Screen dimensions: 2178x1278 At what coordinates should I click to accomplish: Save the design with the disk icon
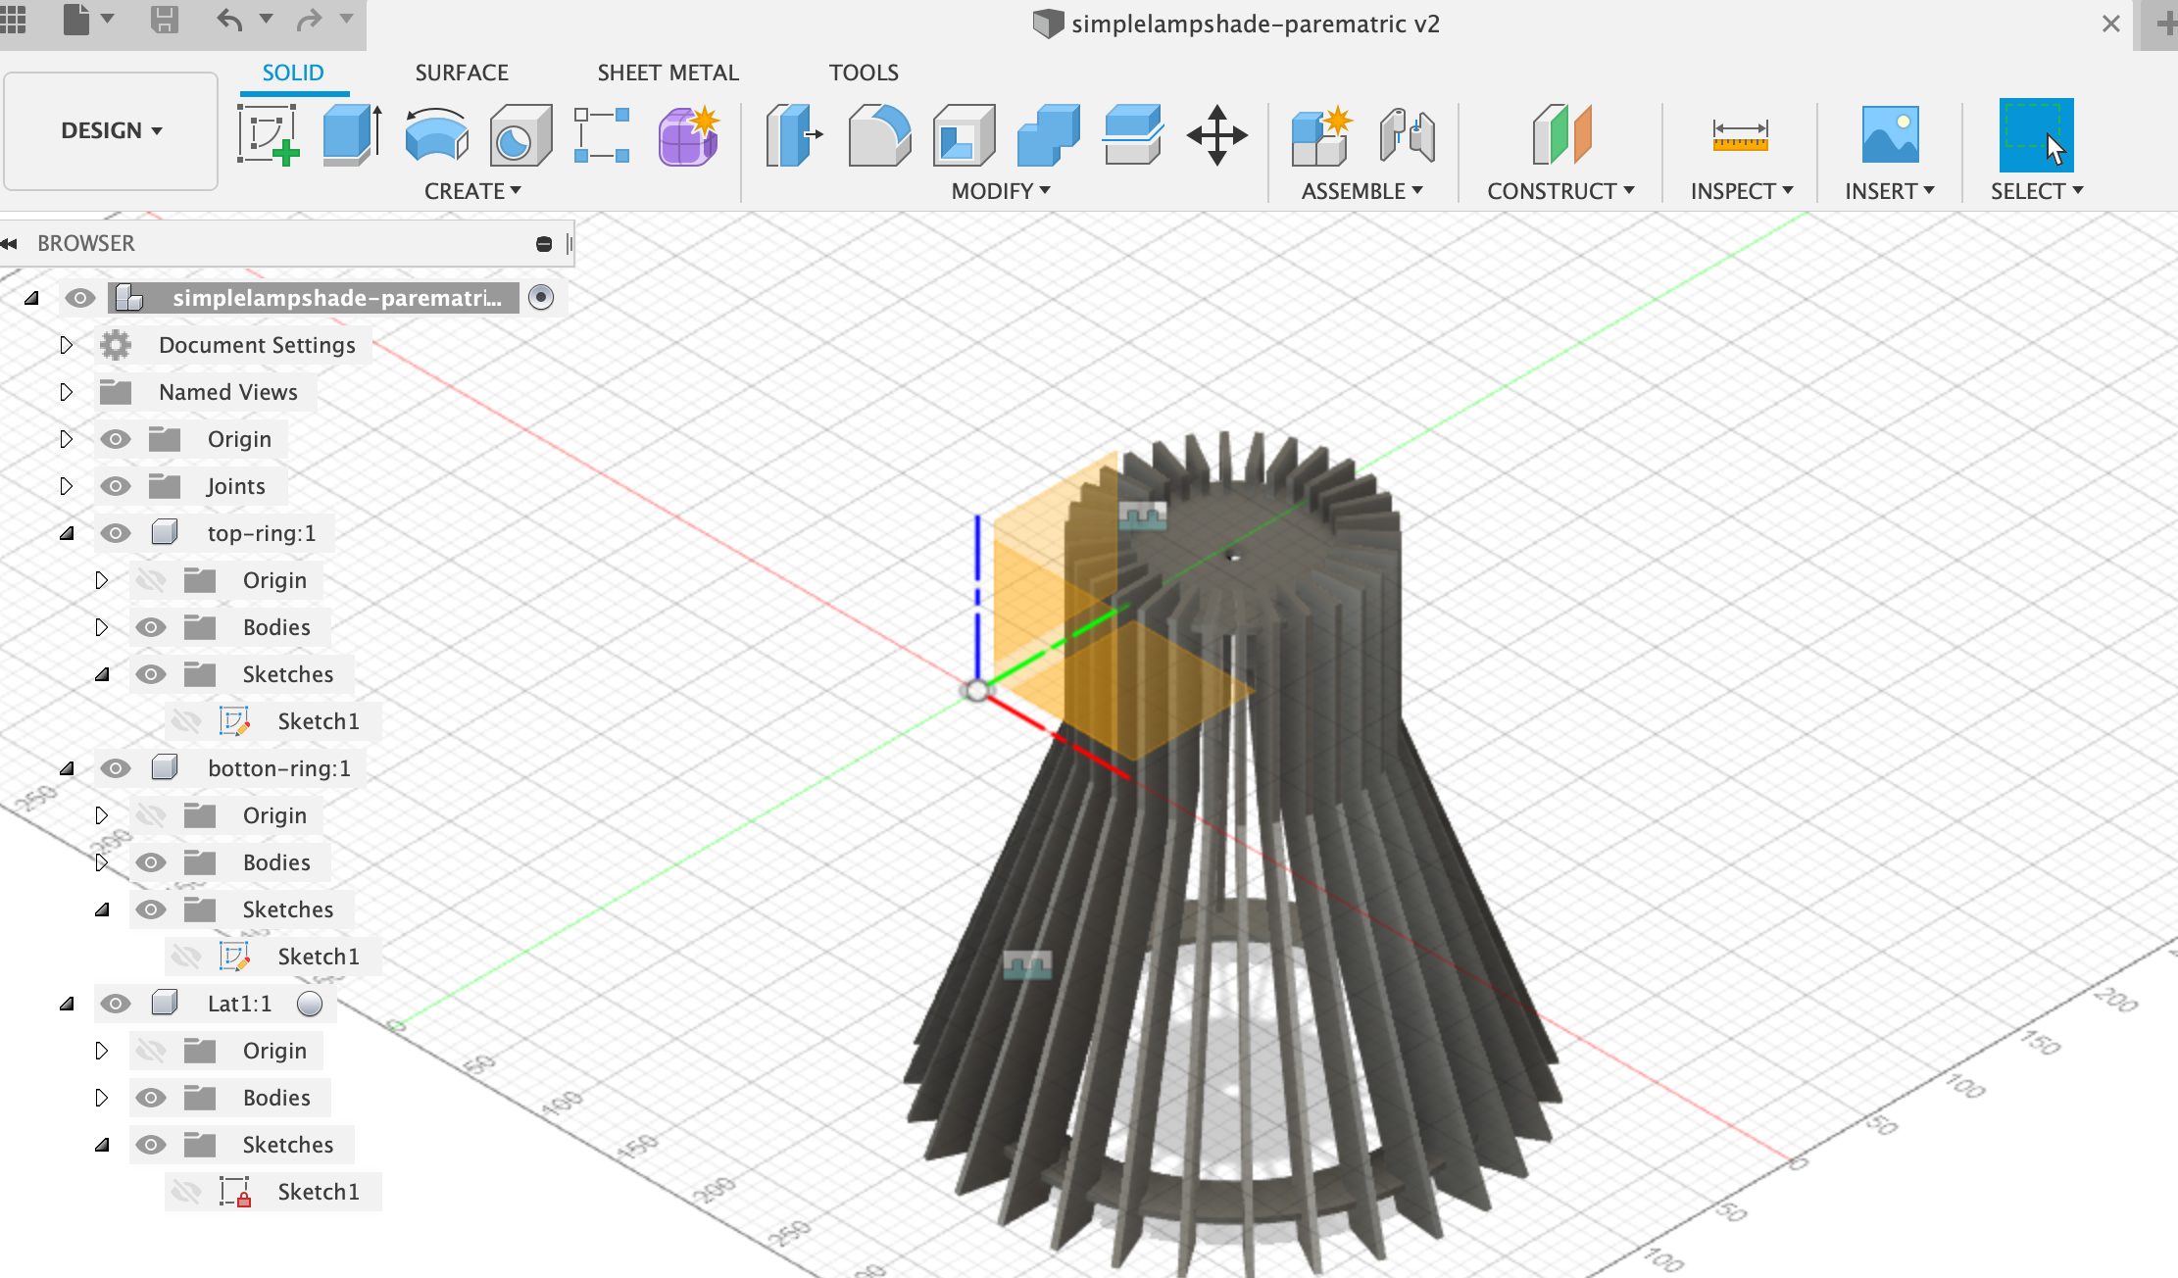tap(164, 19)
